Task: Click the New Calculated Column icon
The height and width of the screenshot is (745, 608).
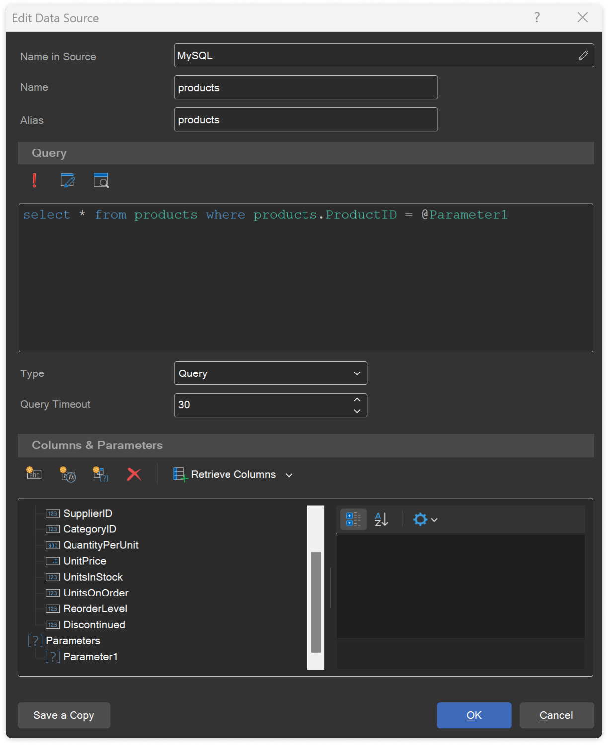Action: point(68,474)
